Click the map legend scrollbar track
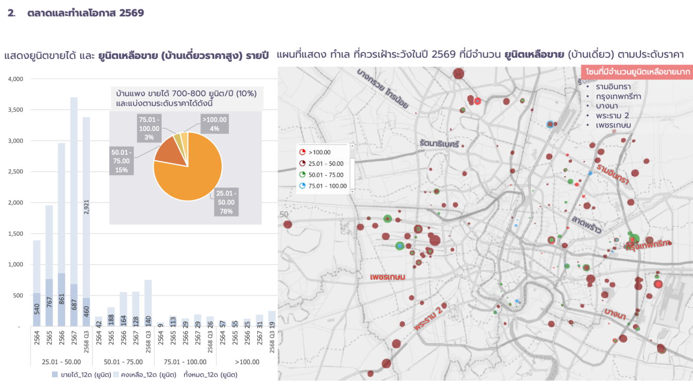693x388 pixels. click(x=352, y=169)
